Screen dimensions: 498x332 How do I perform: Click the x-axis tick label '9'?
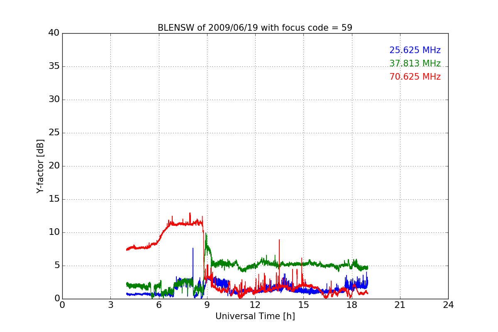coord(207,305)
